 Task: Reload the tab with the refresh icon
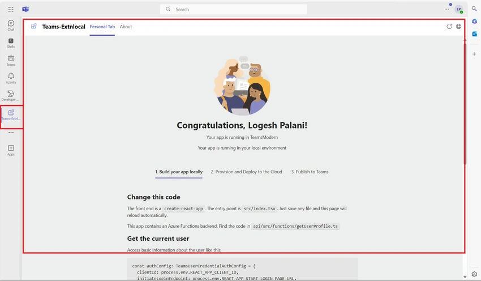(x=449, y=27)
